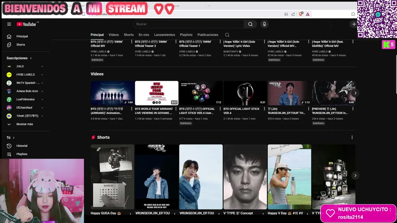Open j-hope Killin' It Girl Lyric Video title
Image resolution: width=397 pixels, height=223 pixels.
239,44
